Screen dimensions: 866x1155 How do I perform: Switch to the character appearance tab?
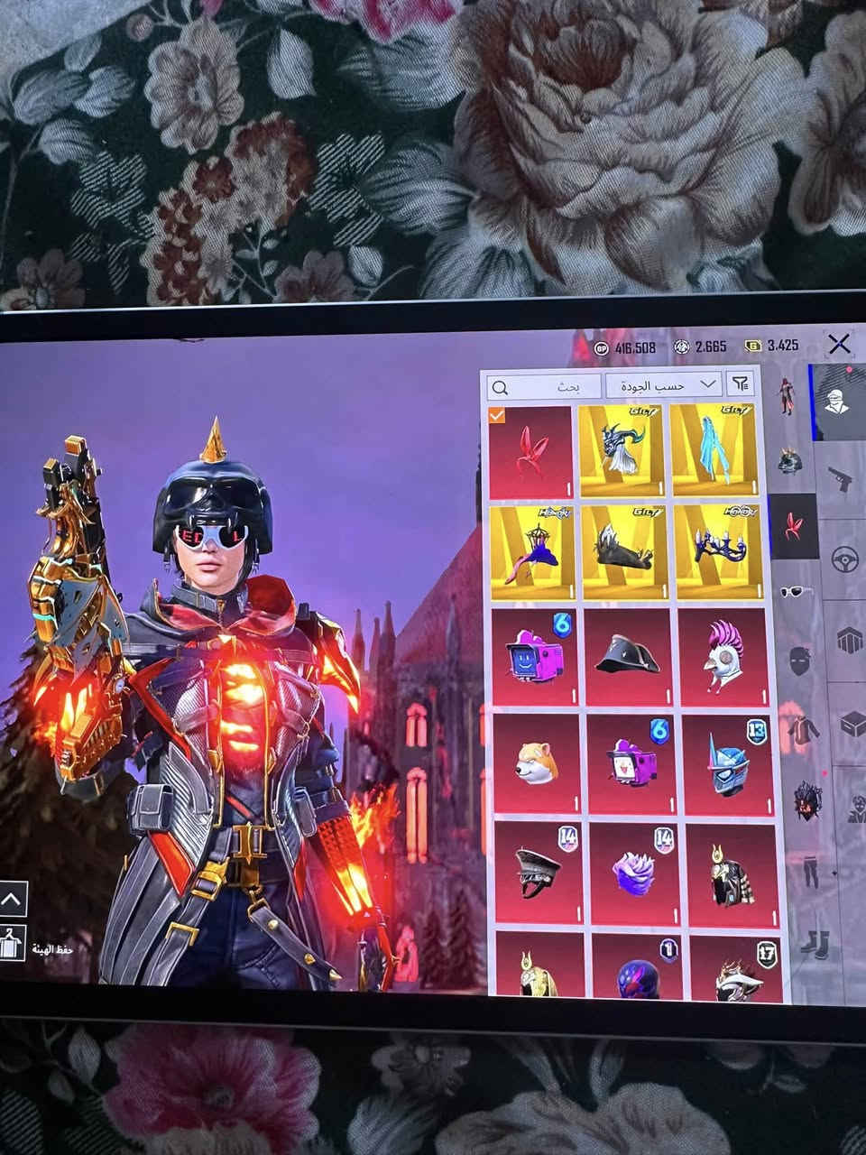(838, 402)
